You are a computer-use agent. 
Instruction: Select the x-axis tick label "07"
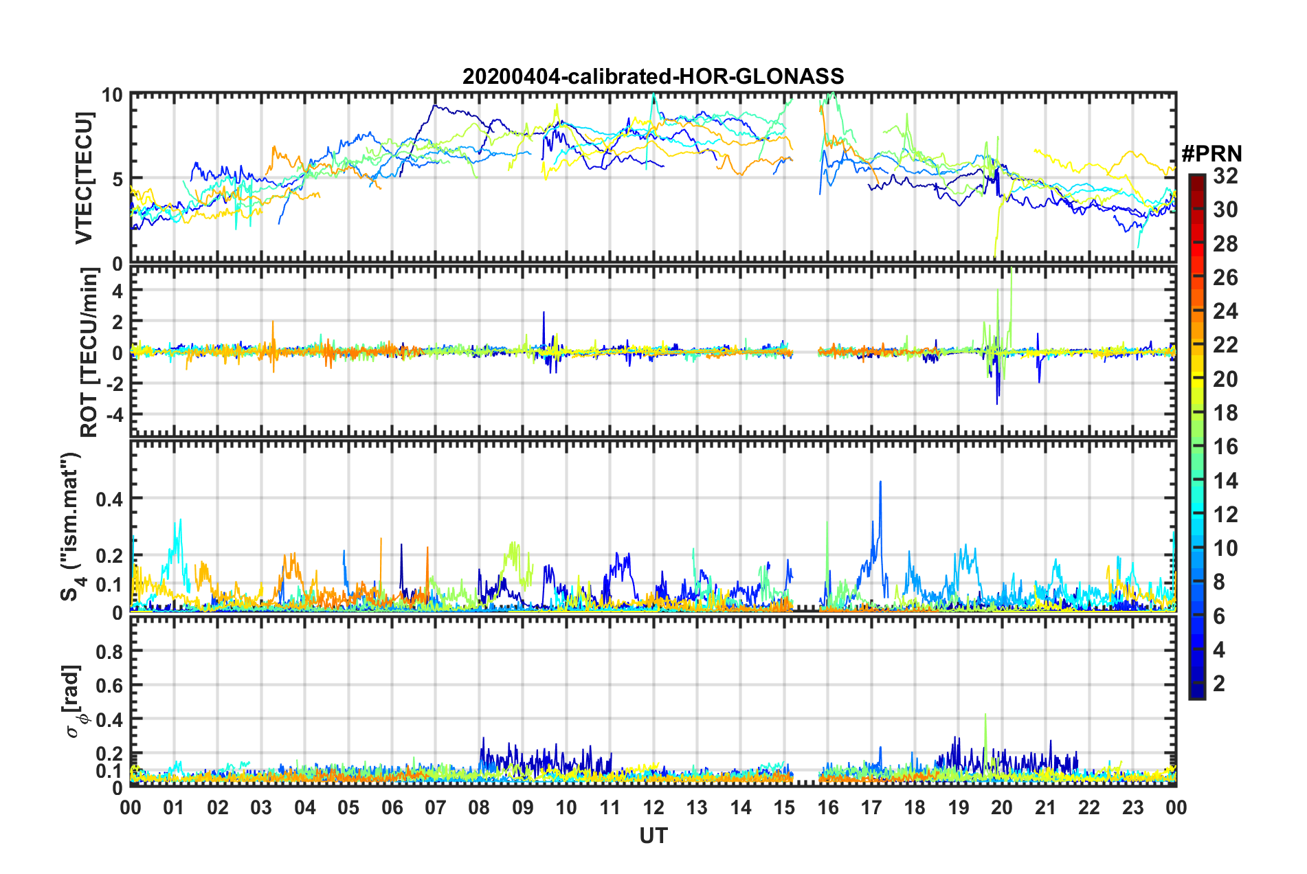436,807
